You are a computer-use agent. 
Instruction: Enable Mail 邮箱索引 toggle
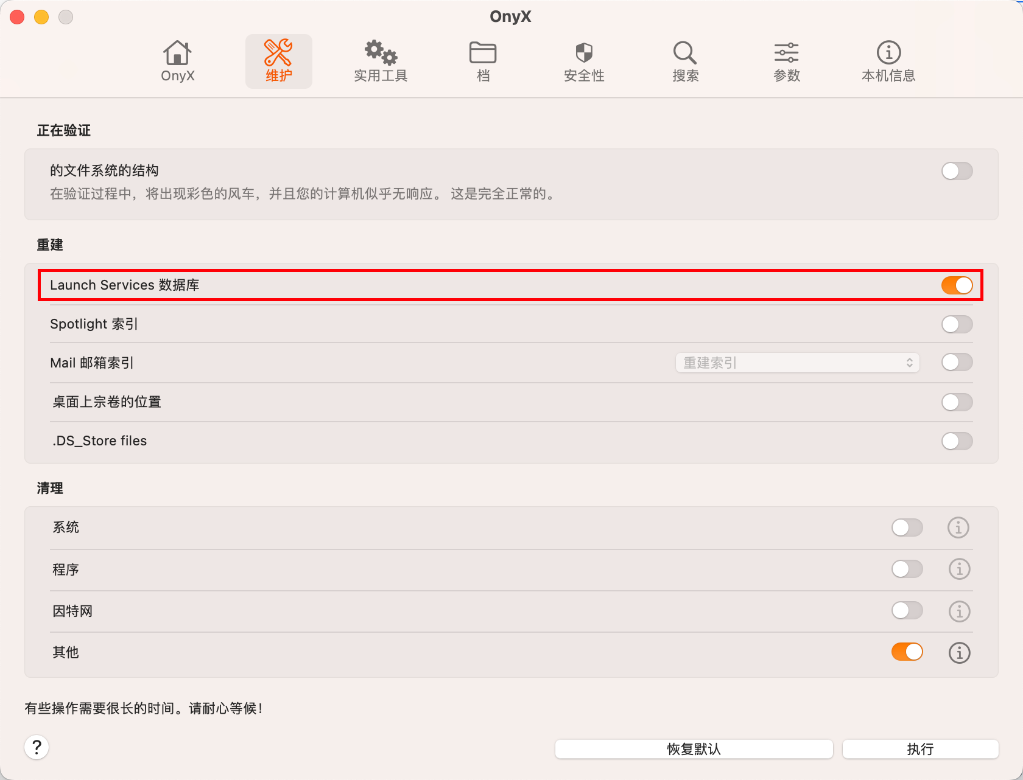(x=957, y=363)
